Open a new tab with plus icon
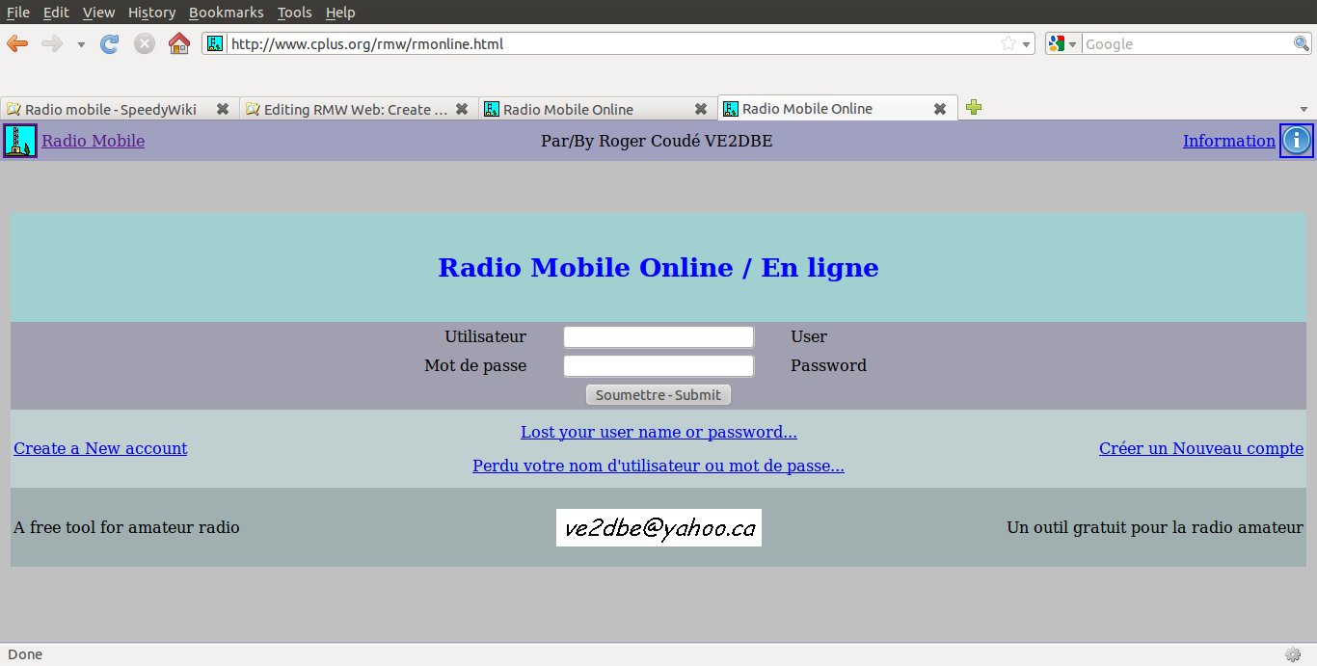This screenshot has width=1317, height=666. [974, 108]
